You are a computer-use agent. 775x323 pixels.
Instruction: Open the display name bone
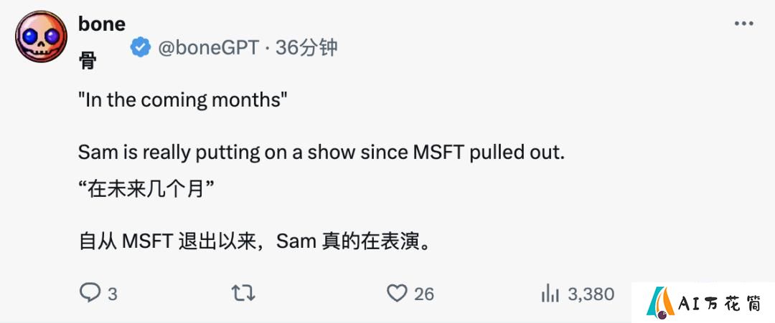point(102,24)
